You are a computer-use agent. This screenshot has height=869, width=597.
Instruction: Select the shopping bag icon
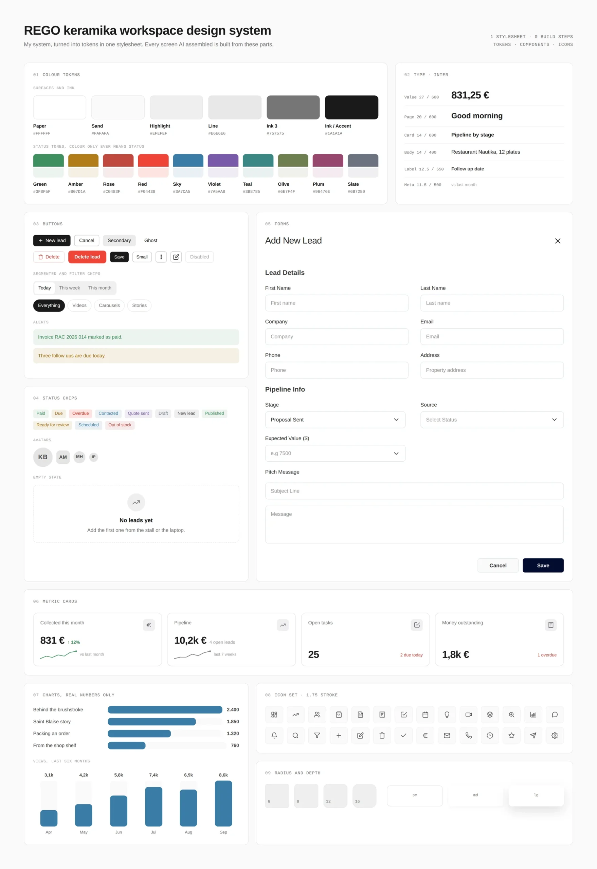[339, 715]
